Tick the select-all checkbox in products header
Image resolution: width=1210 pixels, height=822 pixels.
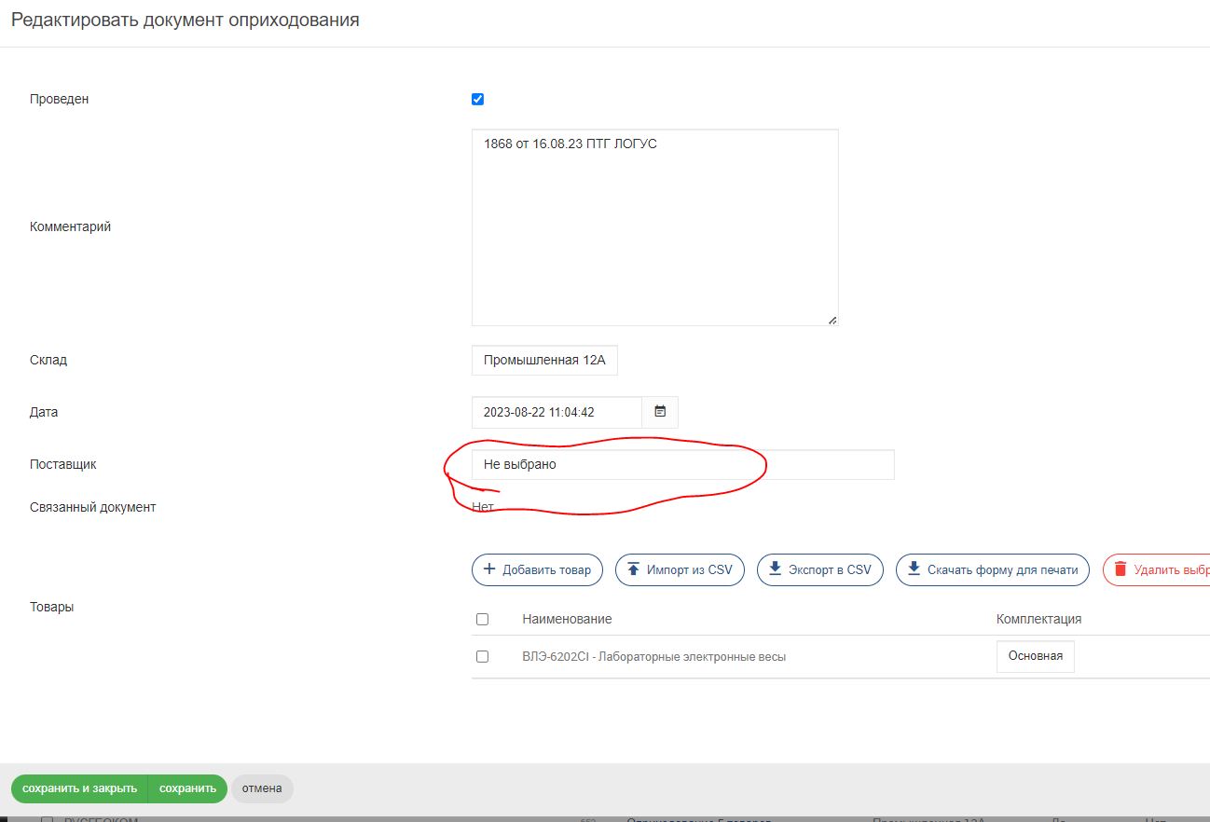(482, 620)
